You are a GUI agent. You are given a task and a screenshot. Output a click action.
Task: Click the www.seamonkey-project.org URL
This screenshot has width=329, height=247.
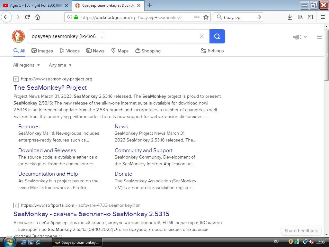(57, 79)
